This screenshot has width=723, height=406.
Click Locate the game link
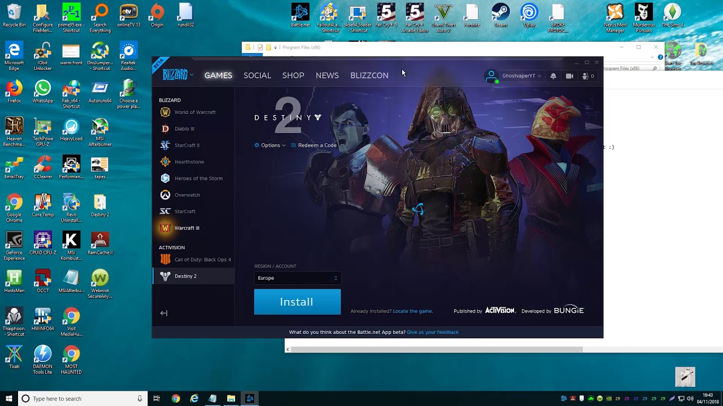coord(413,311)
